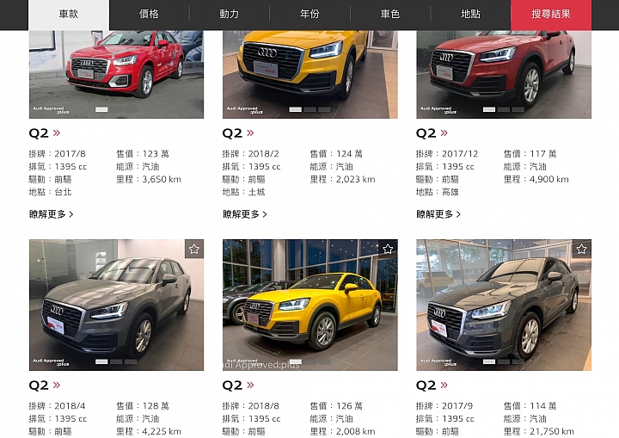
Task: Click 瞭解更多 for the 124 萬 yellow Q2
Action: (245, 214)
